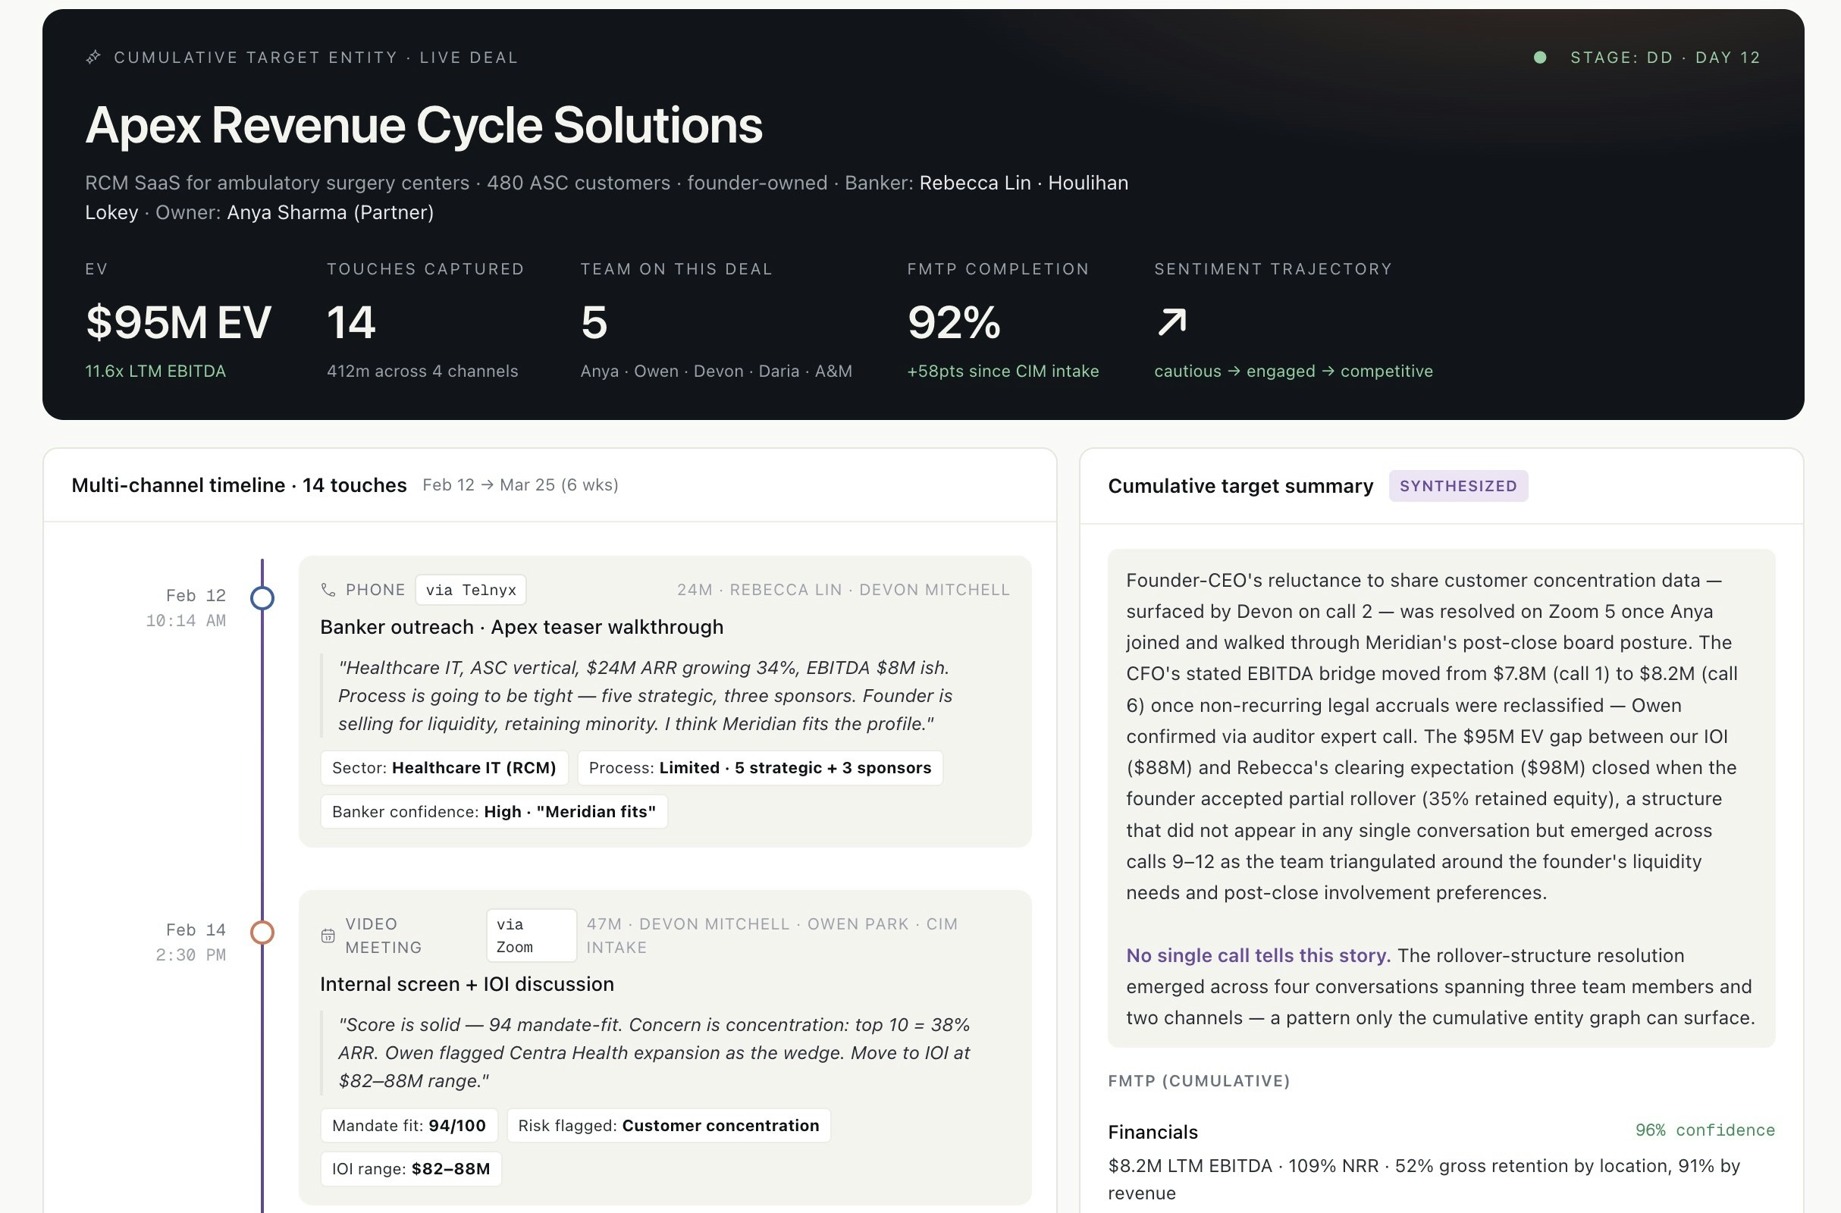Click the Risk flagged: Customer concentration tag
This screenshot has width=1841, height=1213.
point(668,1126)
